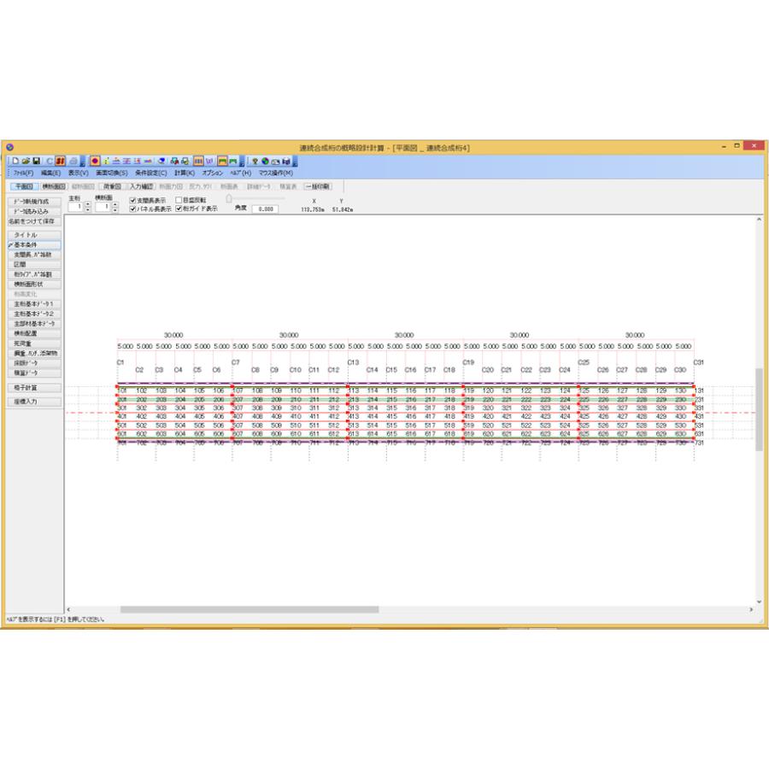Switch to the 横断面図 view tab
The image size is (769, 769).
coord(54,186)
